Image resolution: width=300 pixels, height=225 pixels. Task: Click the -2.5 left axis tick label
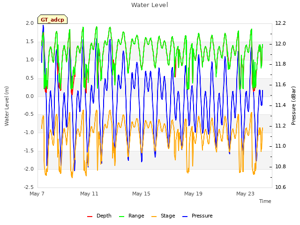pos(29,187)
